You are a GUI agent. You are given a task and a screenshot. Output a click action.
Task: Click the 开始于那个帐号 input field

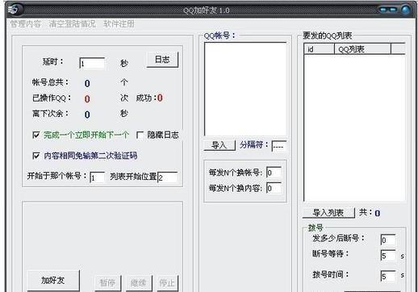pos(97,177)
